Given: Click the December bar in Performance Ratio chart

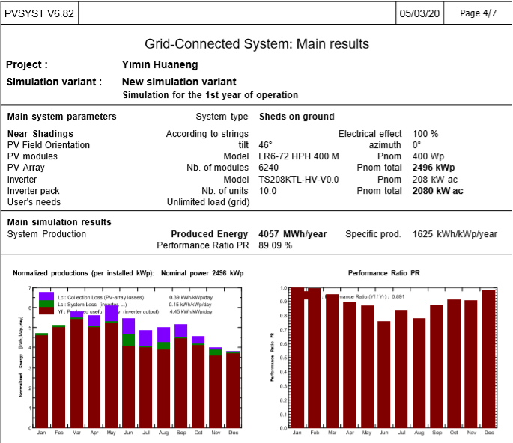Looking at the screenshot, I should pyautogui.click(x=489, y=358).
